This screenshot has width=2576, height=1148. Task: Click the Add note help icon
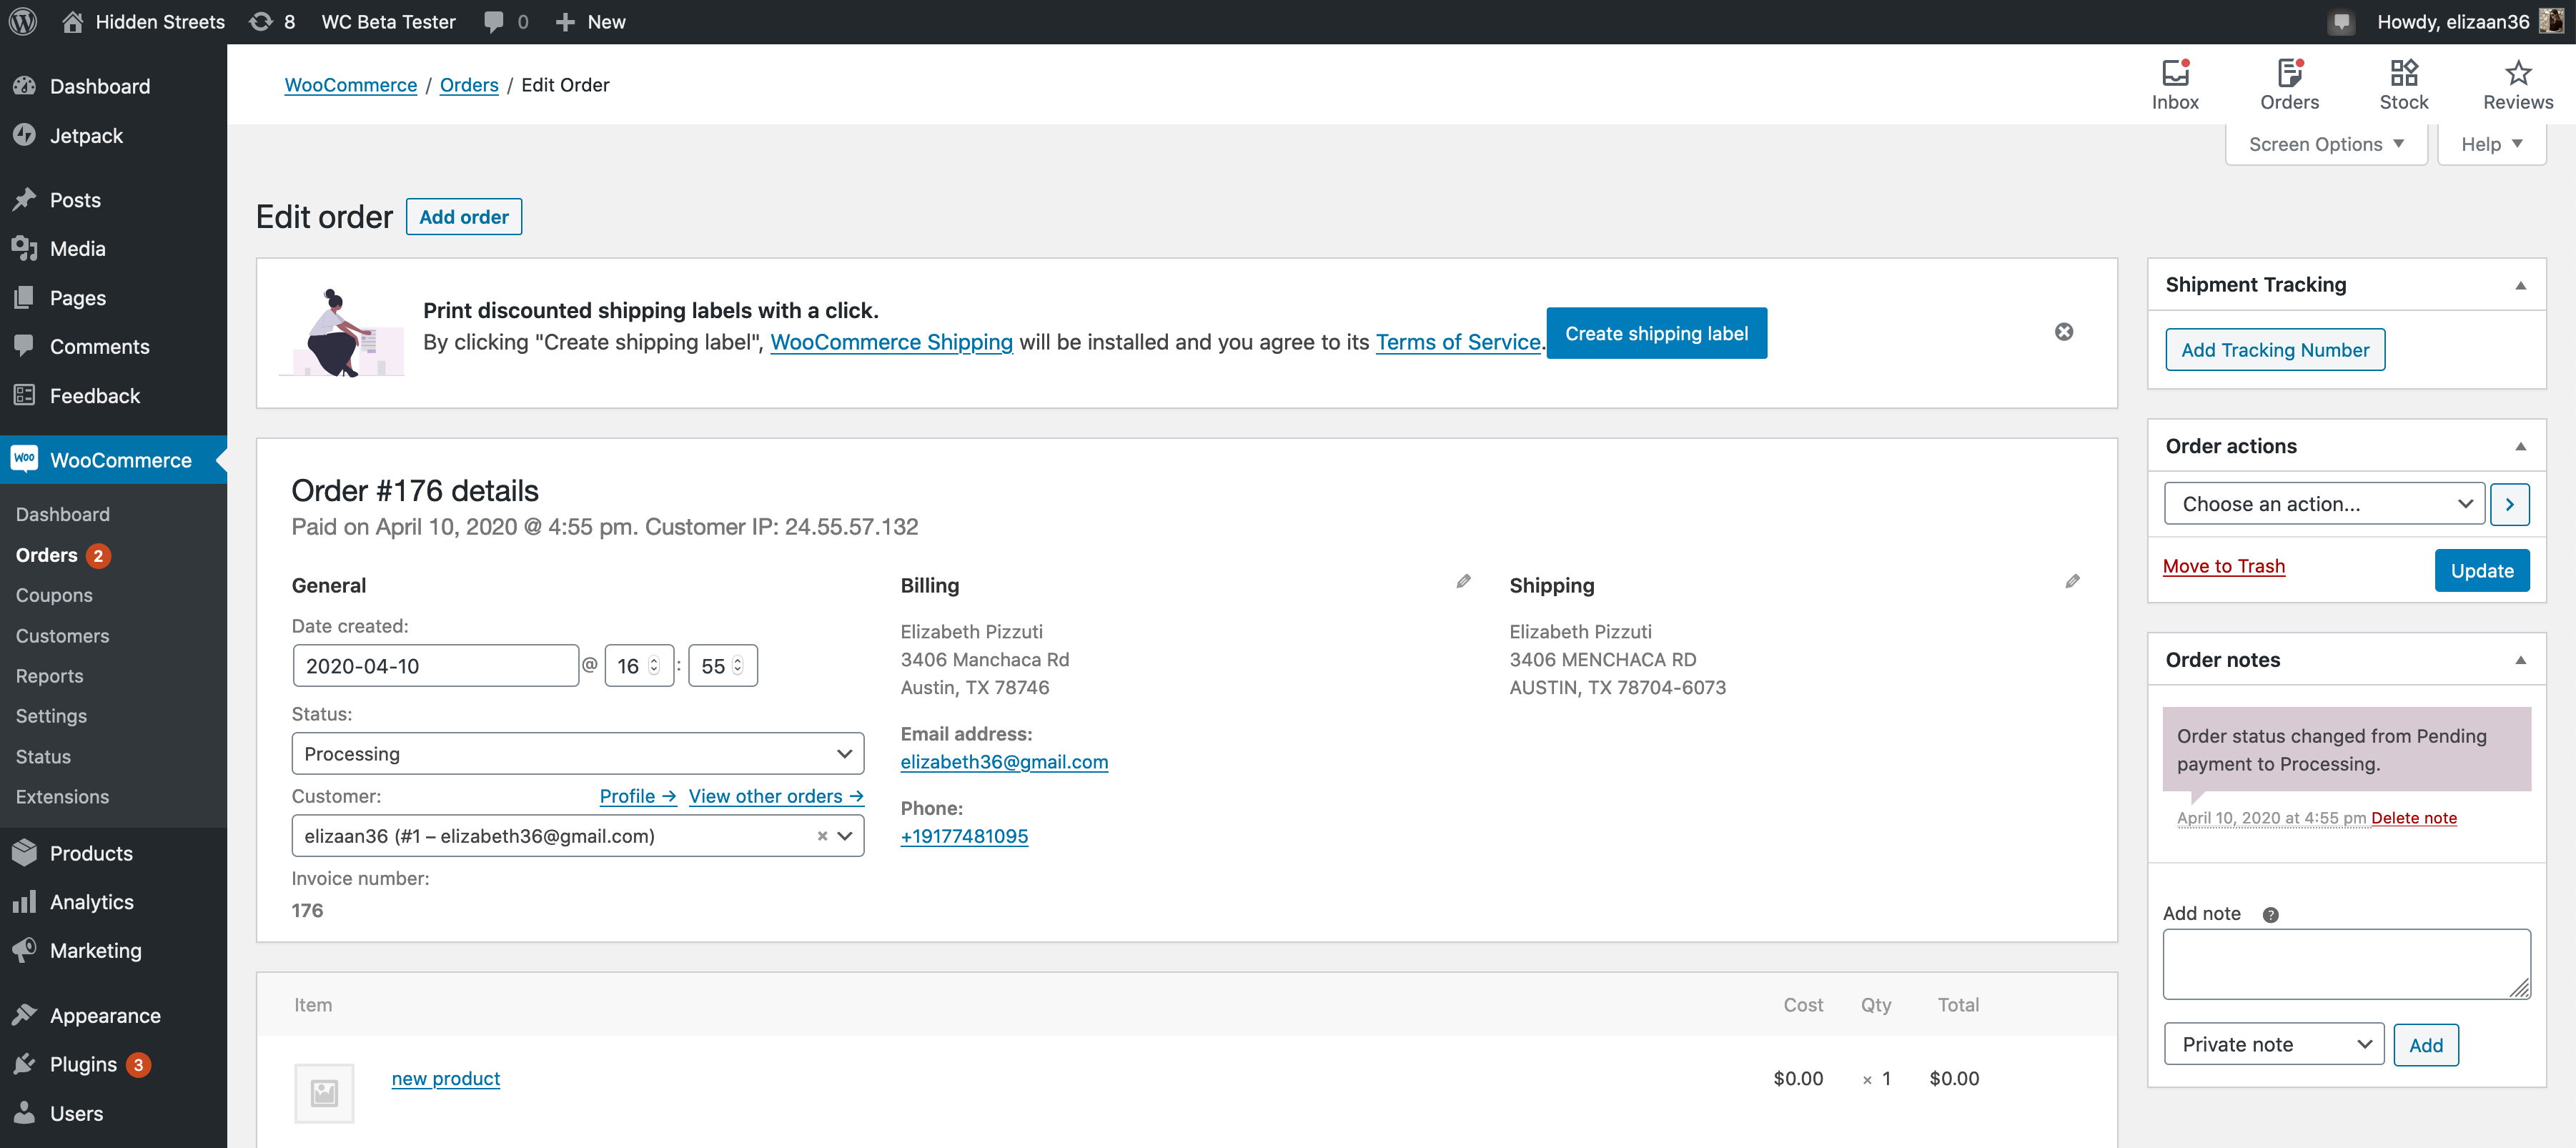coord(2270,914)
